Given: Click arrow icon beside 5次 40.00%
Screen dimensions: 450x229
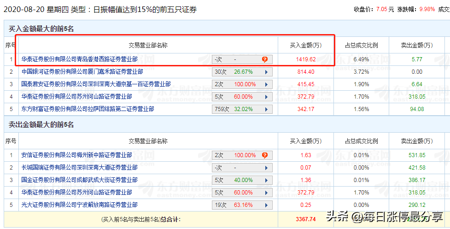Looking at the screenshot, I should click(x=266, y=180).
